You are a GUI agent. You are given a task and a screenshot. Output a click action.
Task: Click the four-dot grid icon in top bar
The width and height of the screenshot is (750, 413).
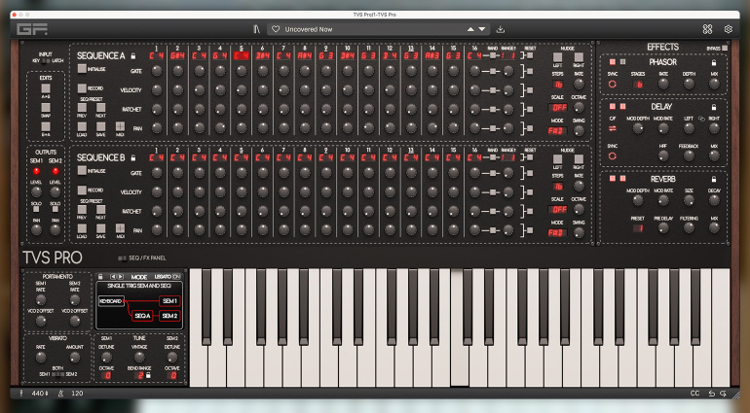click(x=707, y=29)
